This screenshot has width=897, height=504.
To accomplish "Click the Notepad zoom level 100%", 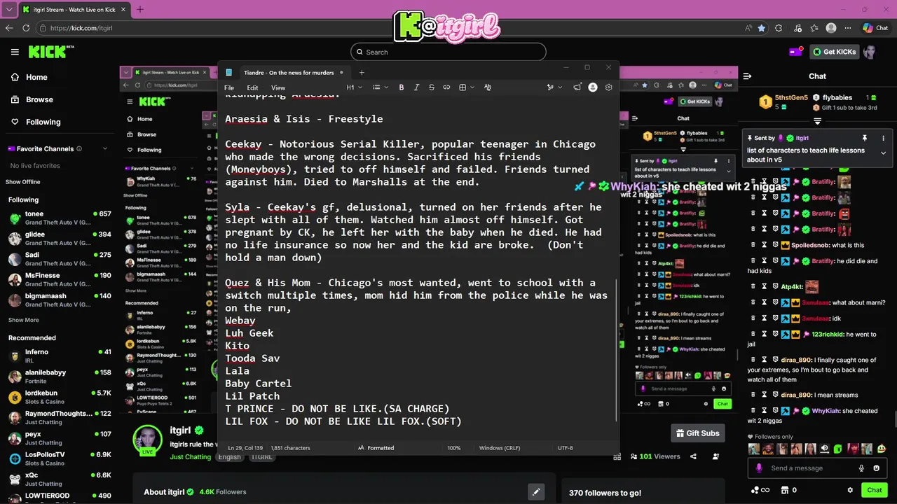I will [x=454, y=448].
